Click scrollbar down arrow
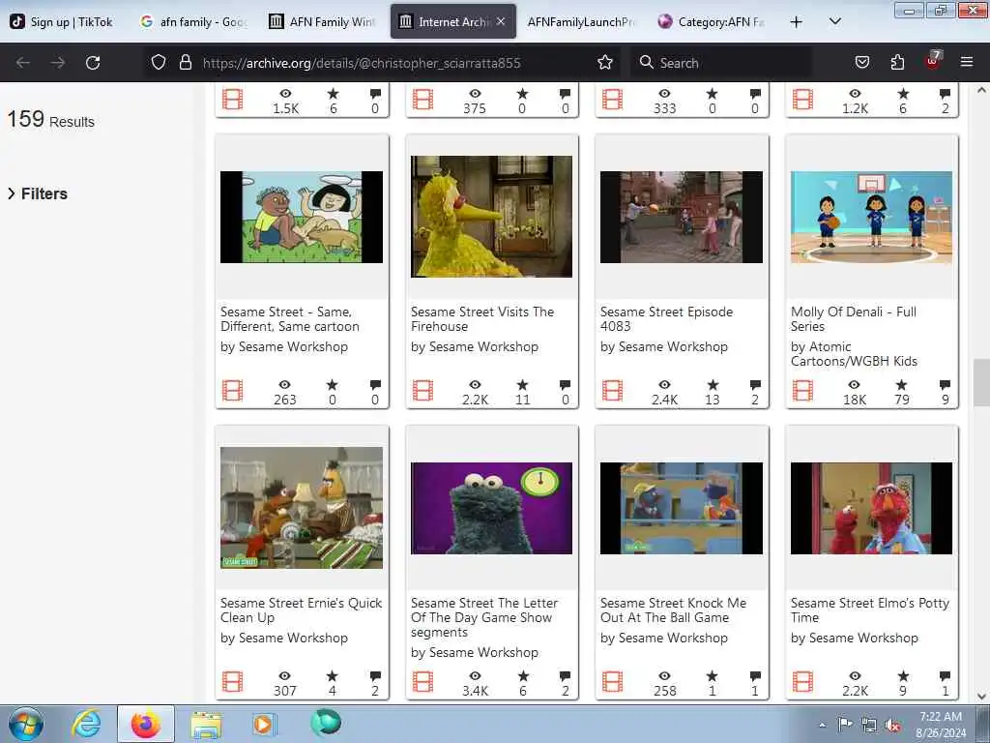This screenshot has width=990, height=743. [x=981, y=697]
